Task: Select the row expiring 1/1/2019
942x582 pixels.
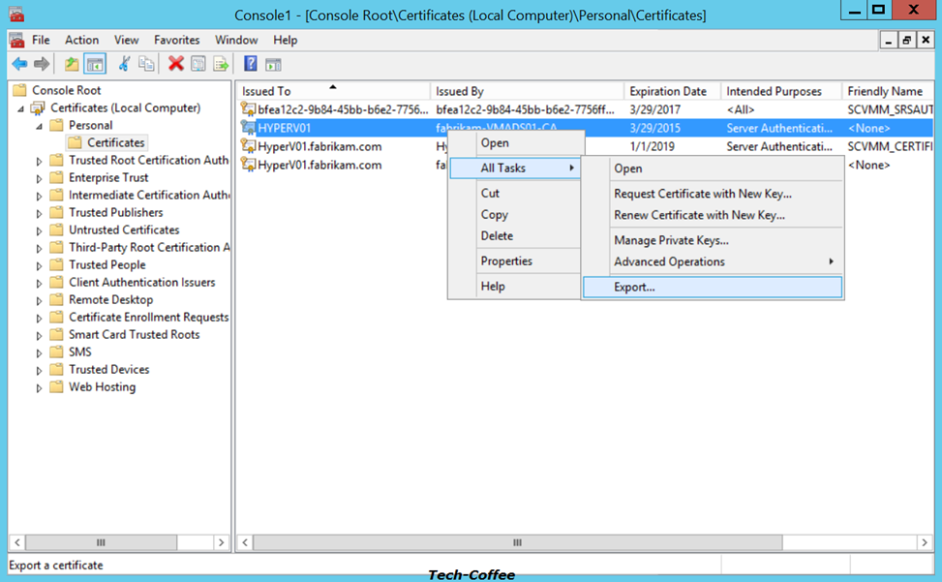Action: [x=585, y=146]
